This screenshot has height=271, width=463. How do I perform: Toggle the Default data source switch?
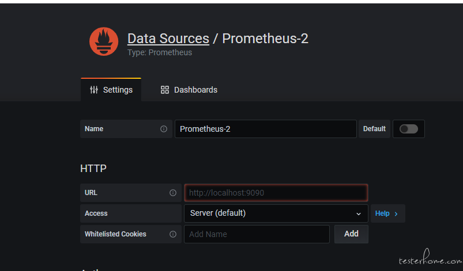(x=409, y=129)
